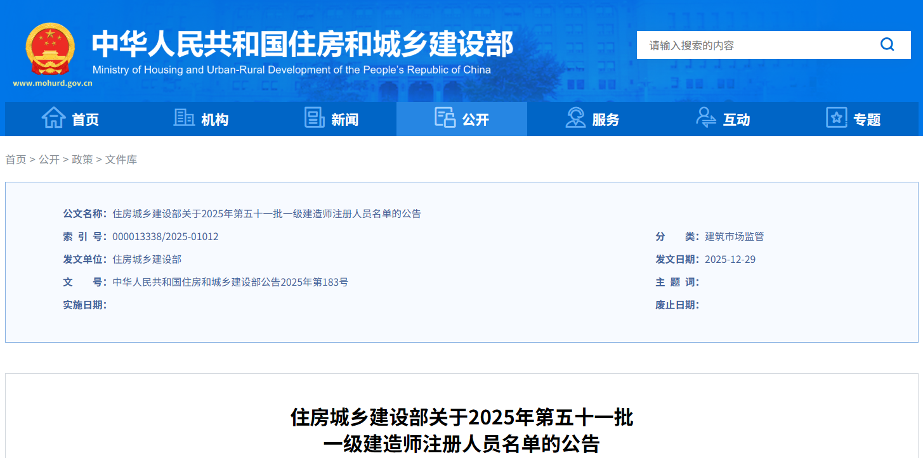Open the 首页 navigation menu item
The width and height of the screenshot is (923, 458).
click(86, 120)
